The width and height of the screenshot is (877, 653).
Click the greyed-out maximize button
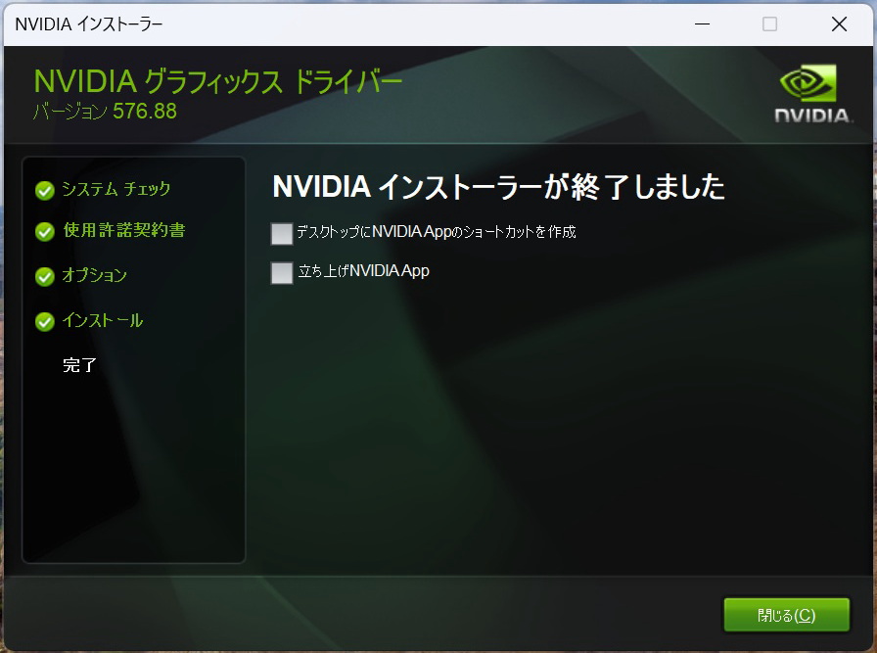769,23
